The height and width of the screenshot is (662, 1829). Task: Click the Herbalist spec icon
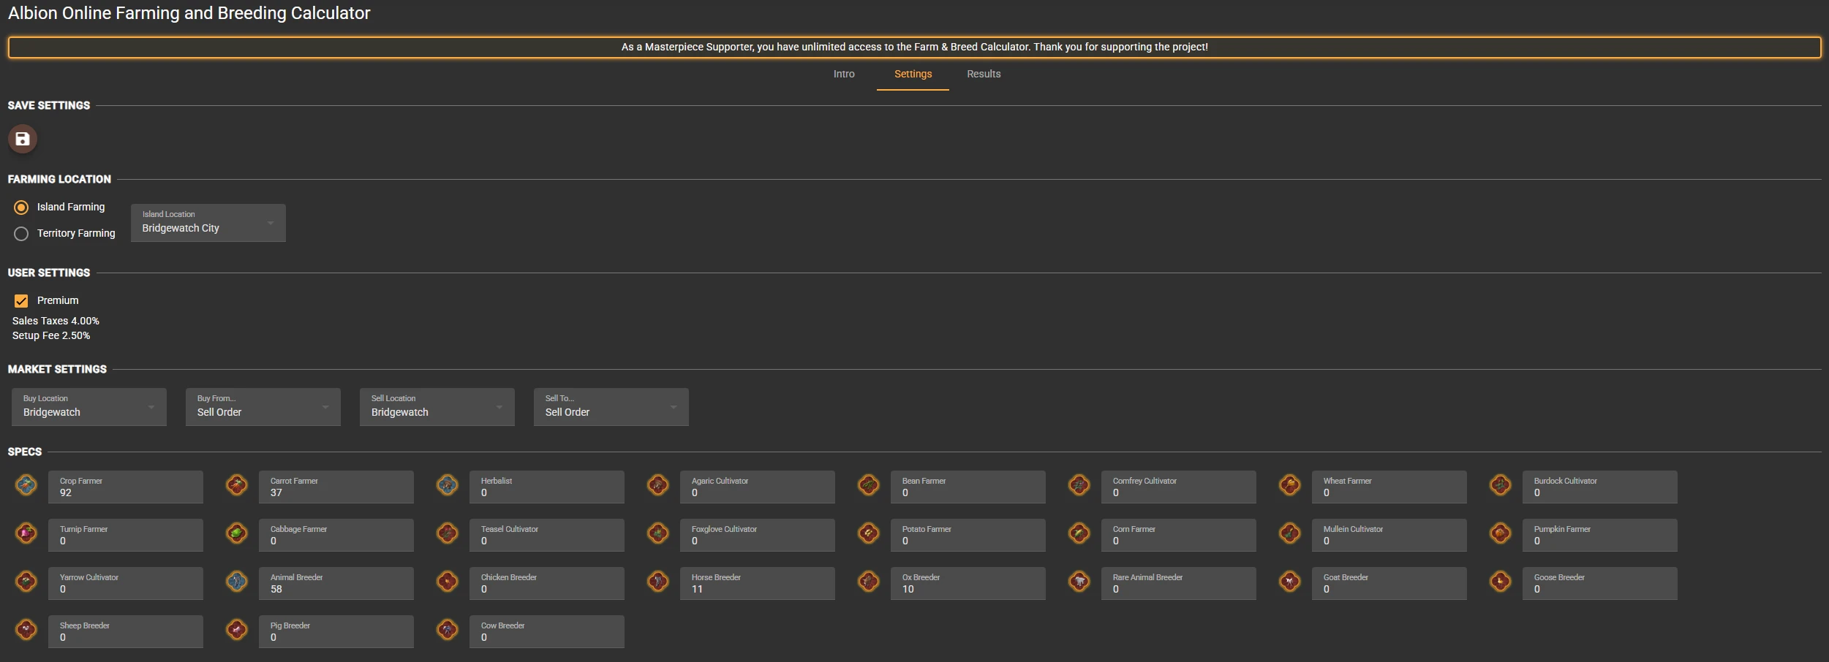pyautogui.click(x=448, y=485)
